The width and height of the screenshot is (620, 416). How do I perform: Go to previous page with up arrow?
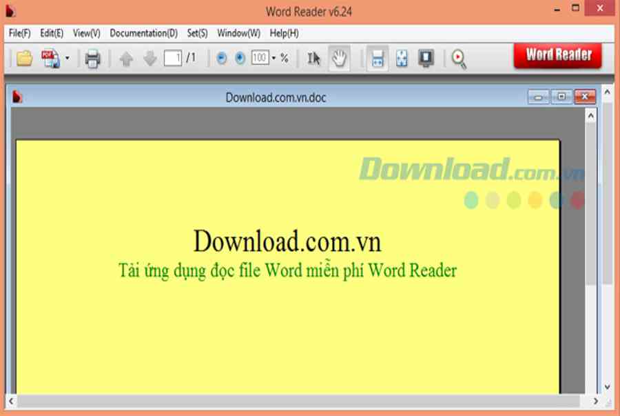coord(126,59)
